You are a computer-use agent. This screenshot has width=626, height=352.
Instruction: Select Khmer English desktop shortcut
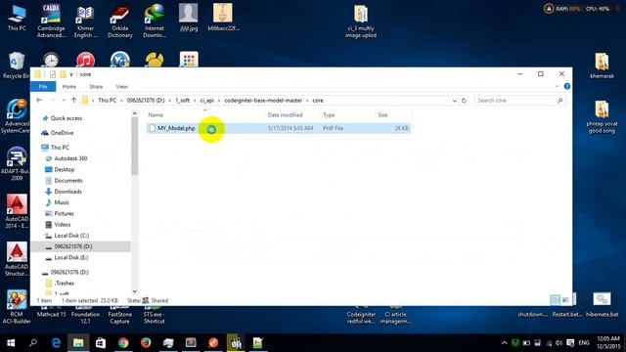(x=85, y=21)
